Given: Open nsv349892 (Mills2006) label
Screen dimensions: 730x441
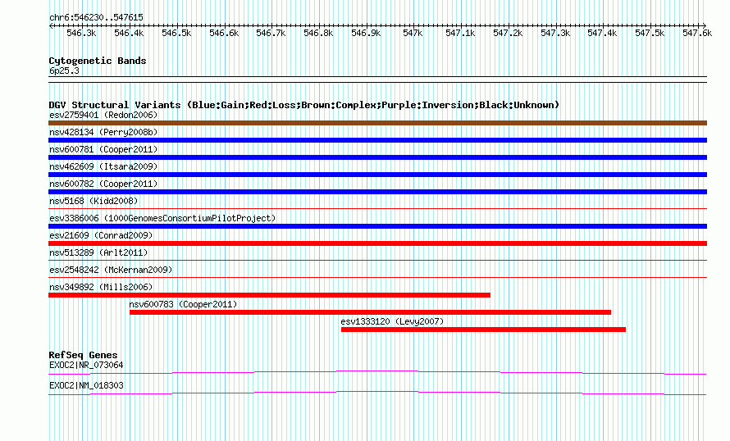Looking at the screenshot, I should coord(101,287).
